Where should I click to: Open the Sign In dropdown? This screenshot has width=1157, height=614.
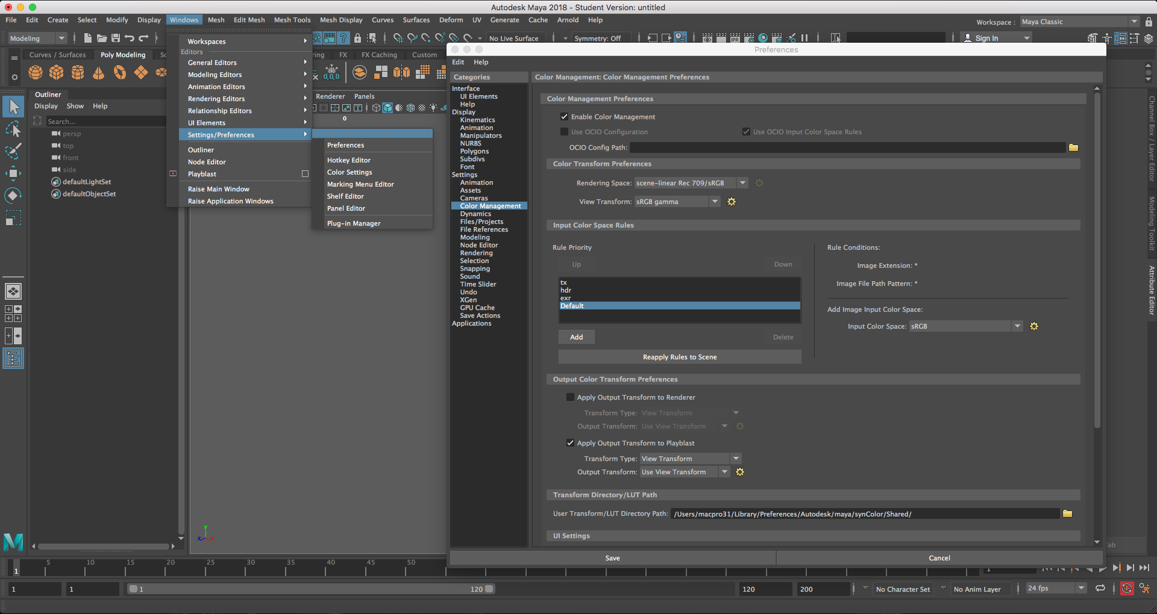point(996,38)
